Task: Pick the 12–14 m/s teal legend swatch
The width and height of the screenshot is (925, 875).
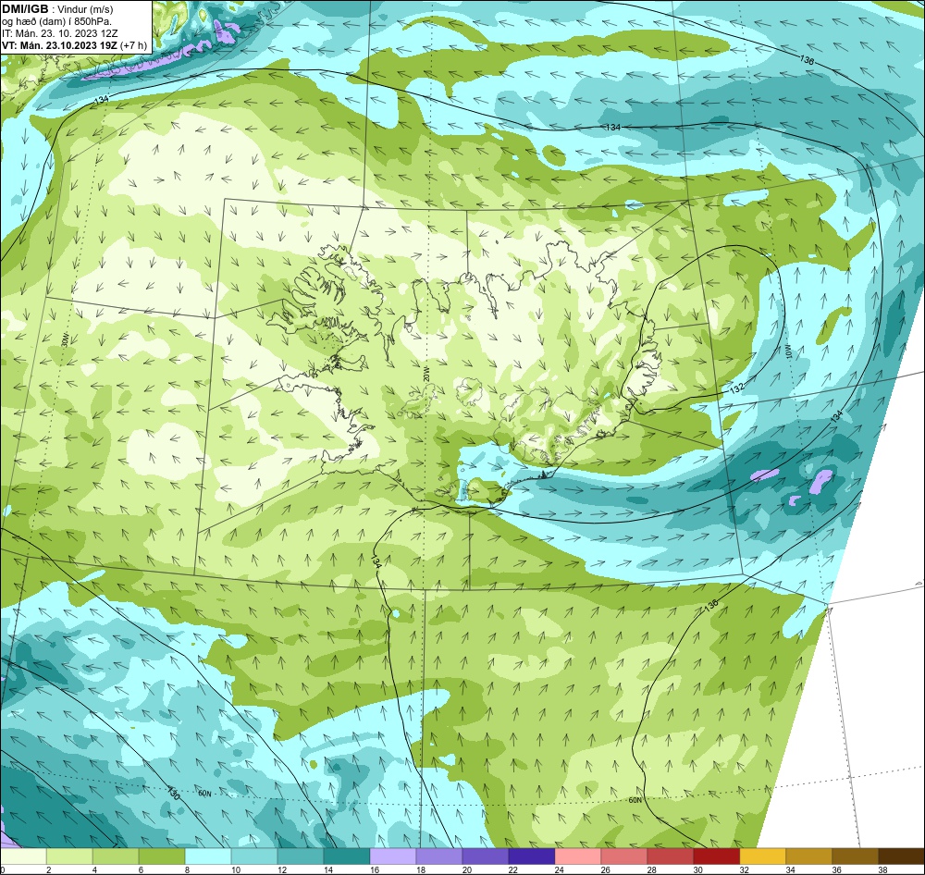Action: [x=301, y=857]
